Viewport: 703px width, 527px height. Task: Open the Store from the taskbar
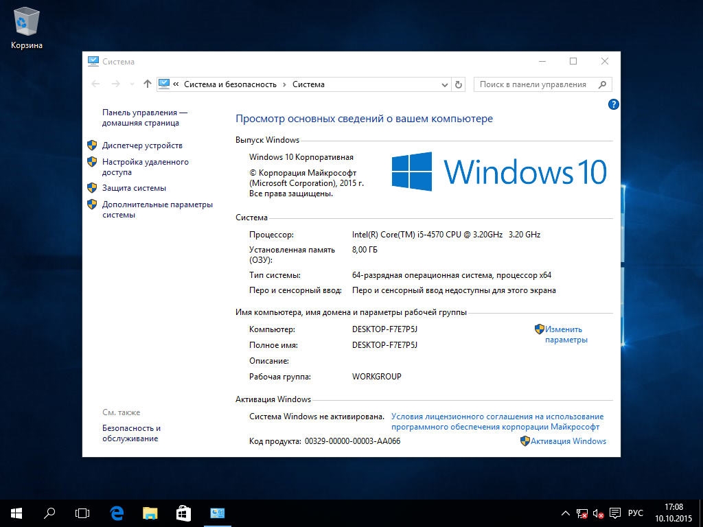[183, 513]
